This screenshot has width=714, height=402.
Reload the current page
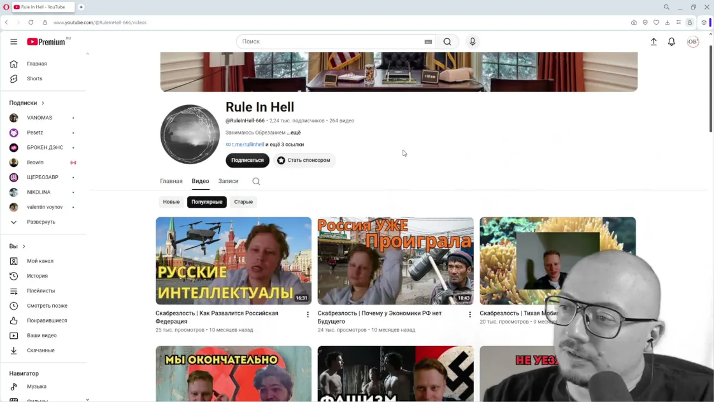coord(31,22)
